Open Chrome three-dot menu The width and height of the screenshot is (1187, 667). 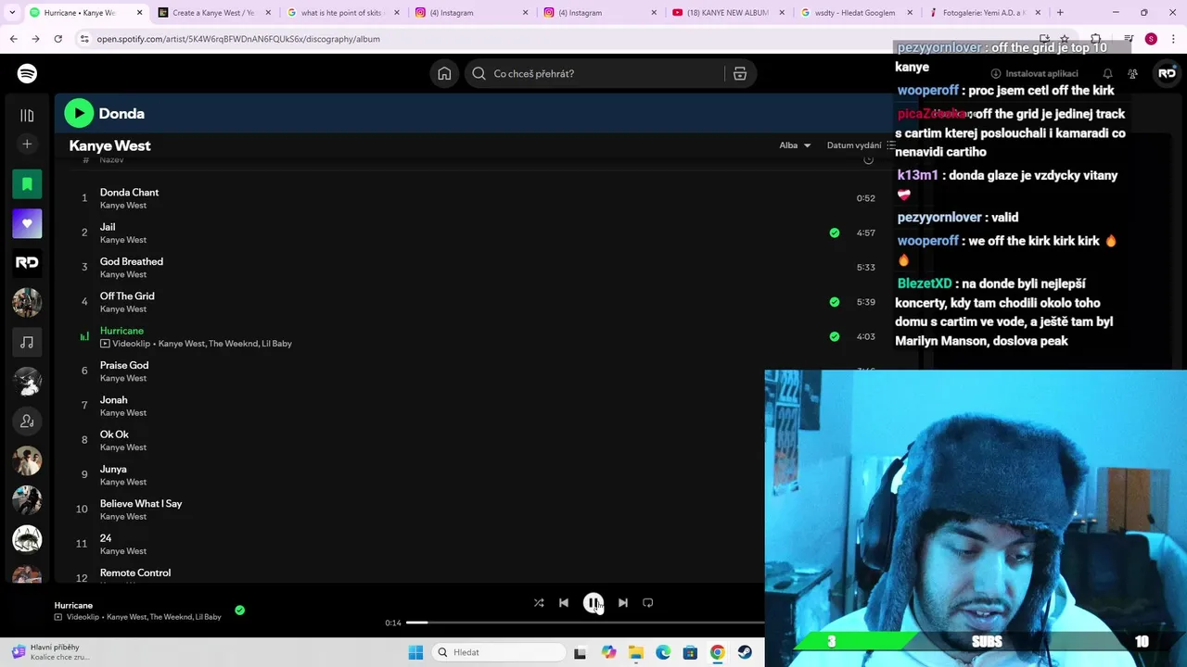point(1172,39)
